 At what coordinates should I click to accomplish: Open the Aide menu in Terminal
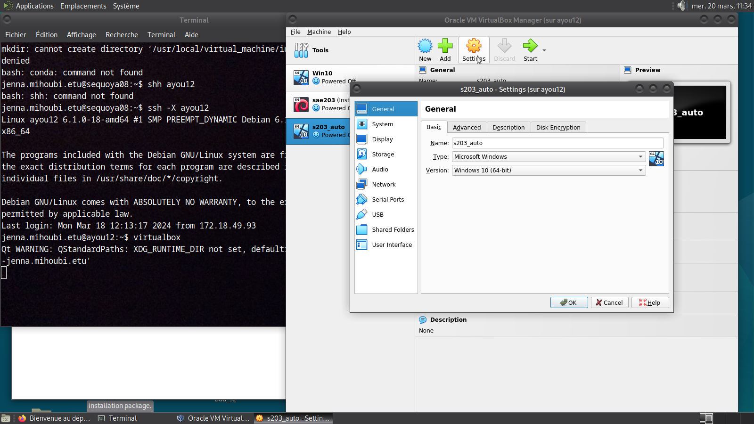coord(191,35)
